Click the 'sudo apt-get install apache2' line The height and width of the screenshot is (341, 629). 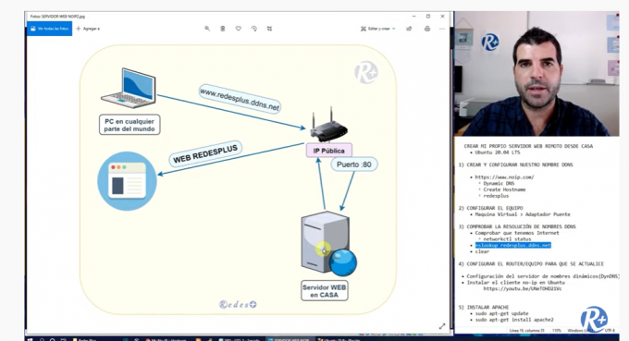point(514,320)
